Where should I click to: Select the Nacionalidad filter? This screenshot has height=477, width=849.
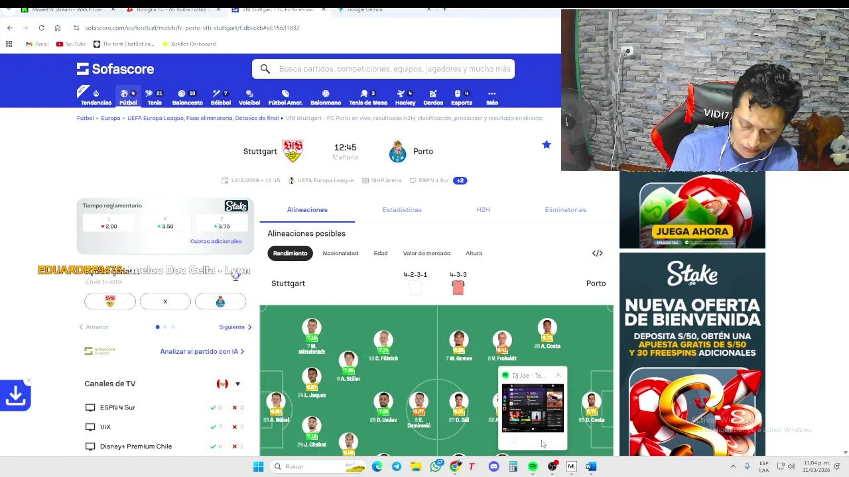click(340, 253)
